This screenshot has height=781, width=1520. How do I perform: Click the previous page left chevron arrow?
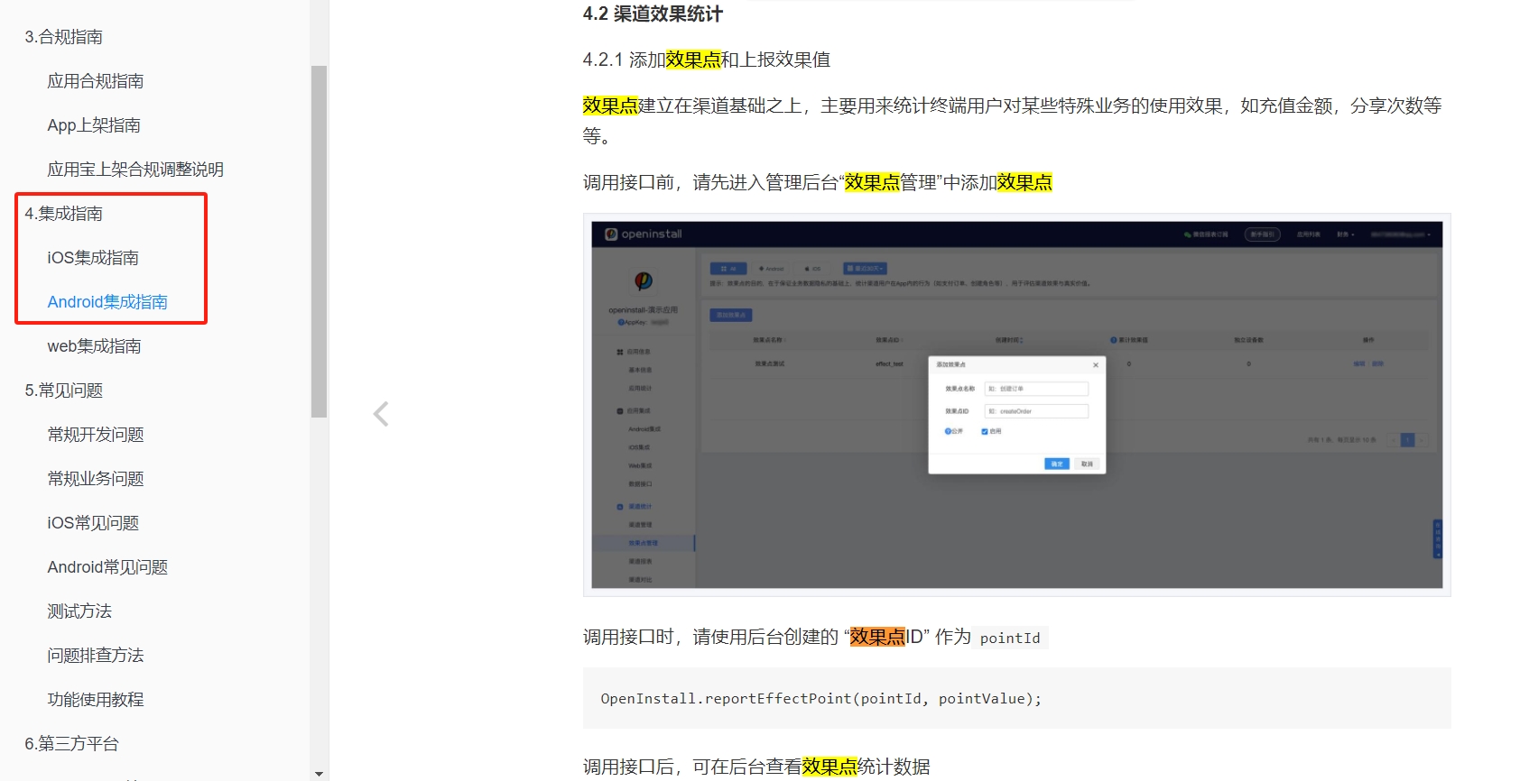[x=381, y=414]
